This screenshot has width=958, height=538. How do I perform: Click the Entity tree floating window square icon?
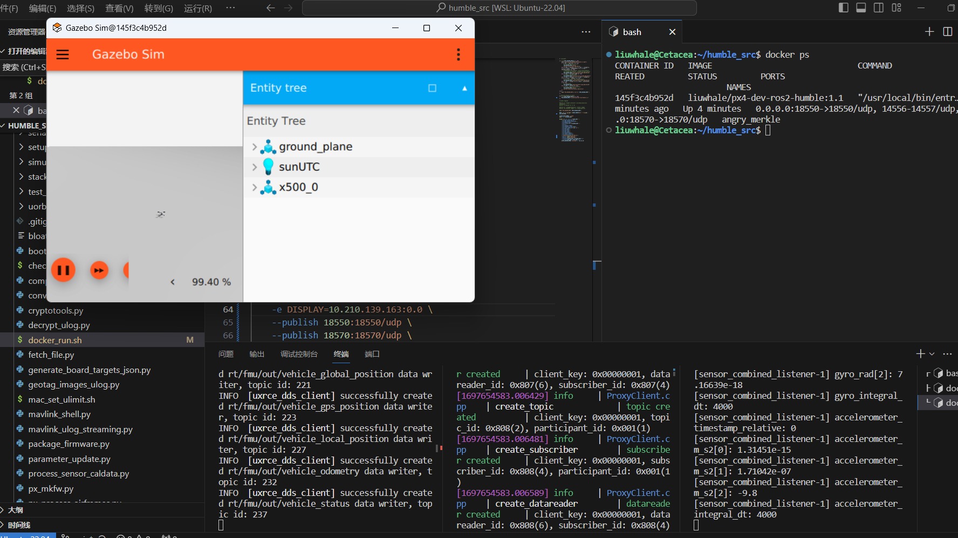coord(432,88)
